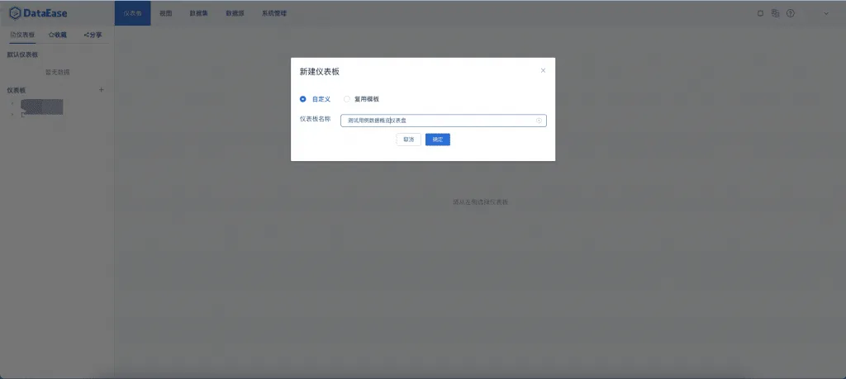Click the language switch icon
846x379 pixels.
775,13
